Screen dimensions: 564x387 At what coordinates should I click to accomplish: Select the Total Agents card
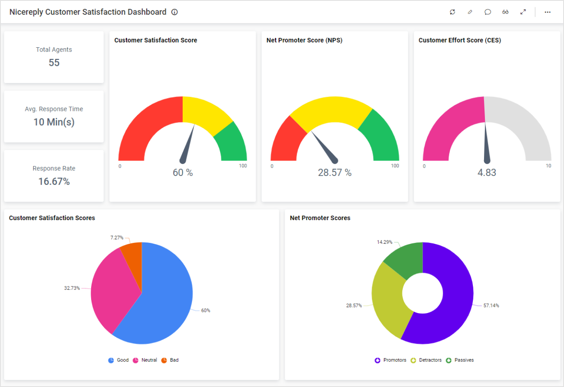tap(54, 57)
